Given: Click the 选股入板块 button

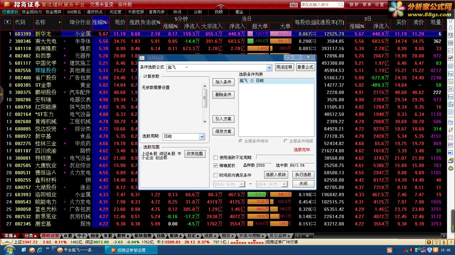Looking at the screenshot, I should click(276, 175).
